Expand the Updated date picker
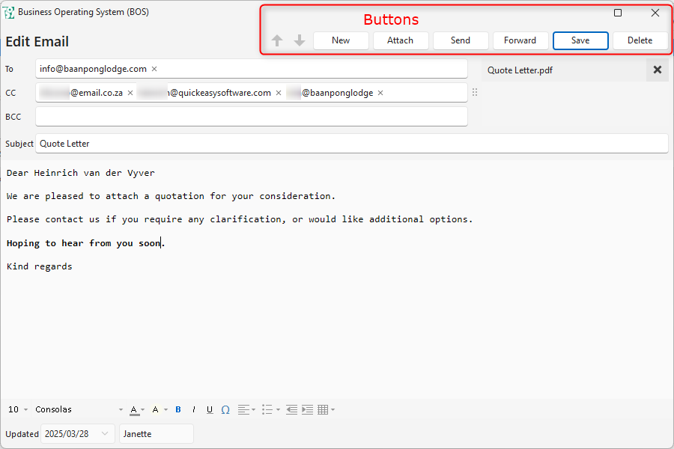 [x=105, y=434]
